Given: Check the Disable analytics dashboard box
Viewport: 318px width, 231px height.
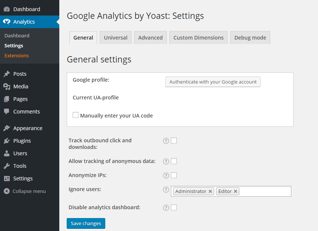Looking at the screenshot, I should pyautogui.click(x=174, y=207).
